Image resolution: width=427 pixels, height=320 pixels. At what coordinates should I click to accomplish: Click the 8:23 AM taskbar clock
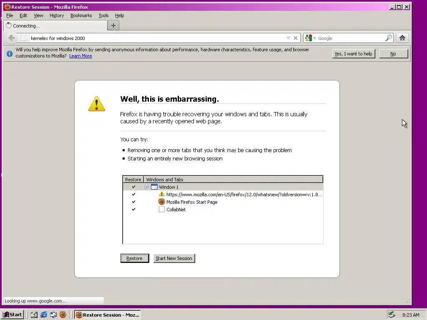(411, 315)
